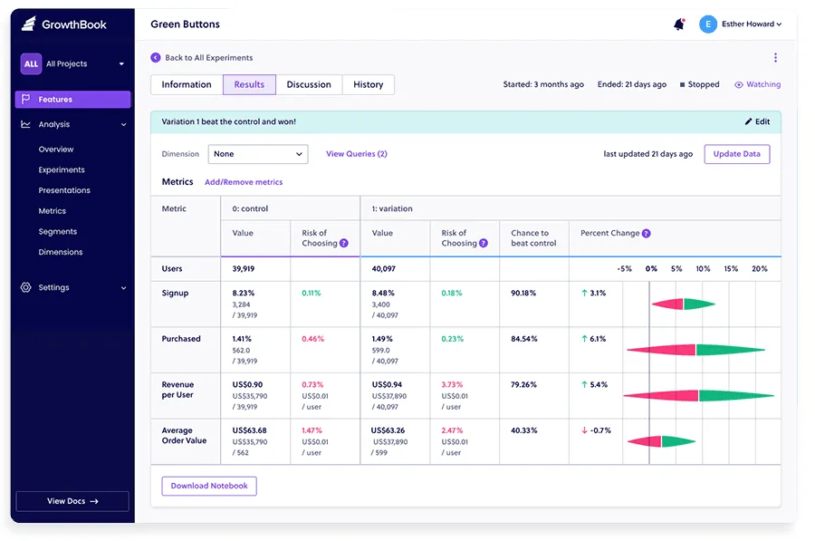This screenshot has width=815, height=541.
Task: Click the 0: control column header
Action: coord(250,208)
